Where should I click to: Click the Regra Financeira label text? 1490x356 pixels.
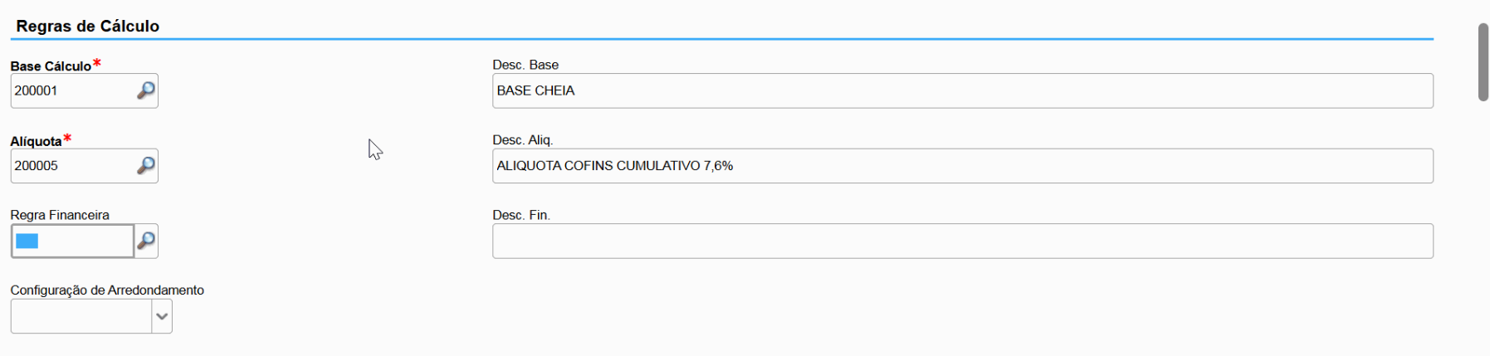(x=60, y=215)
